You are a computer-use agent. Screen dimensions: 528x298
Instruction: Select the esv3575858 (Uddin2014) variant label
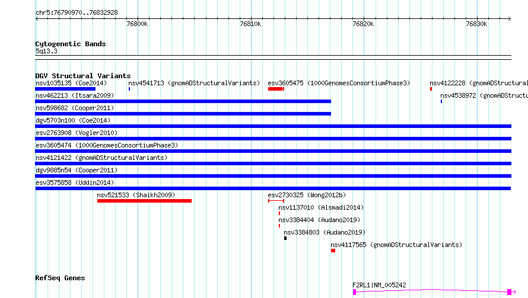click(x=75, y=182)
